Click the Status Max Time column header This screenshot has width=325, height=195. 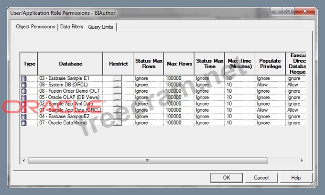coord(209,64)
